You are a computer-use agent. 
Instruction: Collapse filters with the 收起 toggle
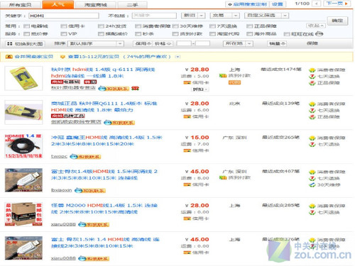tap(316, 26)
